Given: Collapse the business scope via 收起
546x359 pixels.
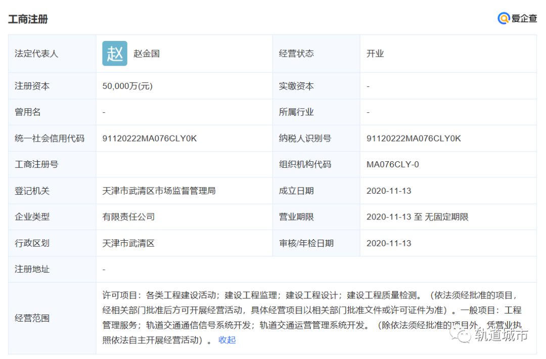Looking at the screenshot, I should [x=226, y=340].
